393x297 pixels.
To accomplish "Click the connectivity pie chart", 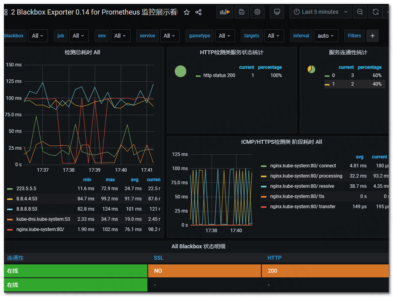I will [311, 70].
